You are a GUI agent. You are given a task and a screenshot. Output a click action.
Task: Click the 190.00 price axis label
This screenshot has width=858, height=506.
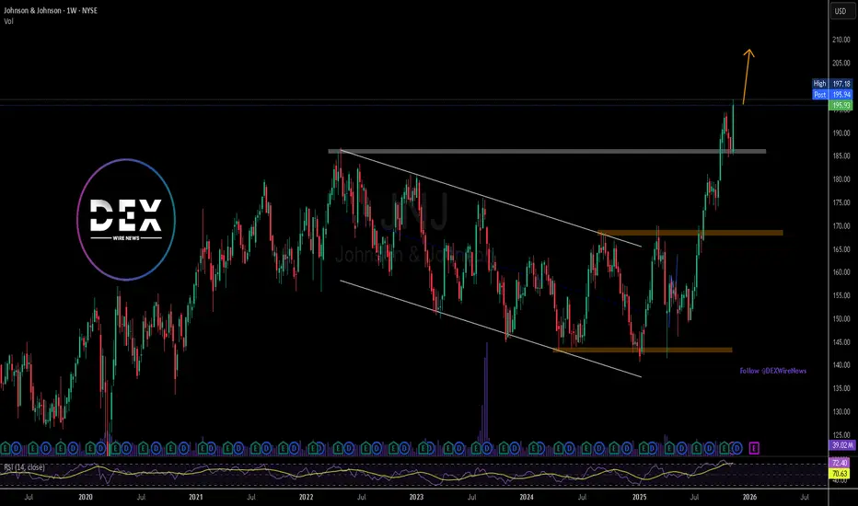tap(841, 132)
